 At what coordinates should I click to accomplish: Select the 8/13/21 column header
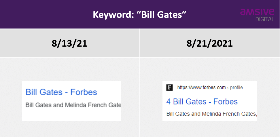(69, 43)
